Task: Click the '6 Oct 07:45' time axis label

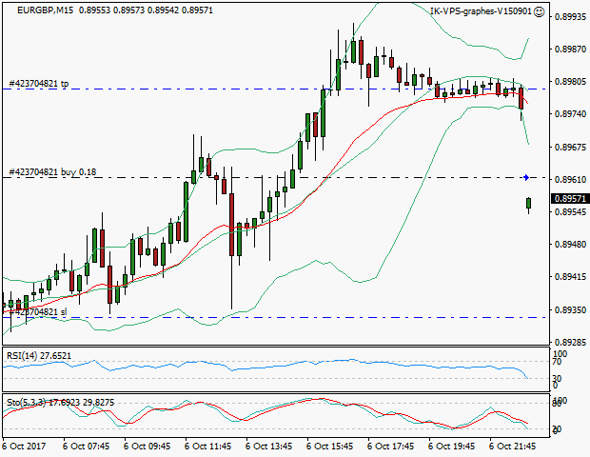Action: [87, 447]
